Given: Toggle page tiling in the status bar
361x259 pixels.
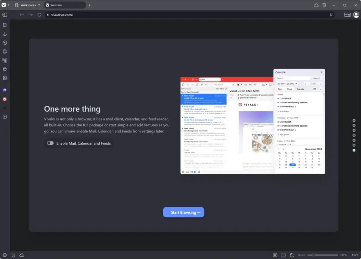Looking at the screenshot, I should (x=283, y=255).
